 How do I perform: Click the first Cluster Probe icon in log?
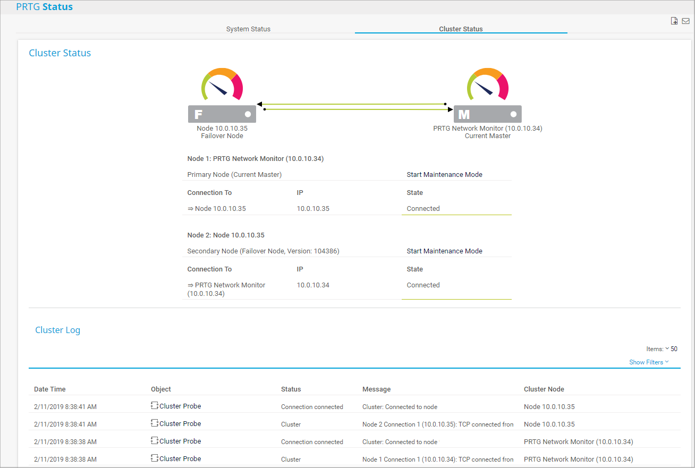coord(155,406)
